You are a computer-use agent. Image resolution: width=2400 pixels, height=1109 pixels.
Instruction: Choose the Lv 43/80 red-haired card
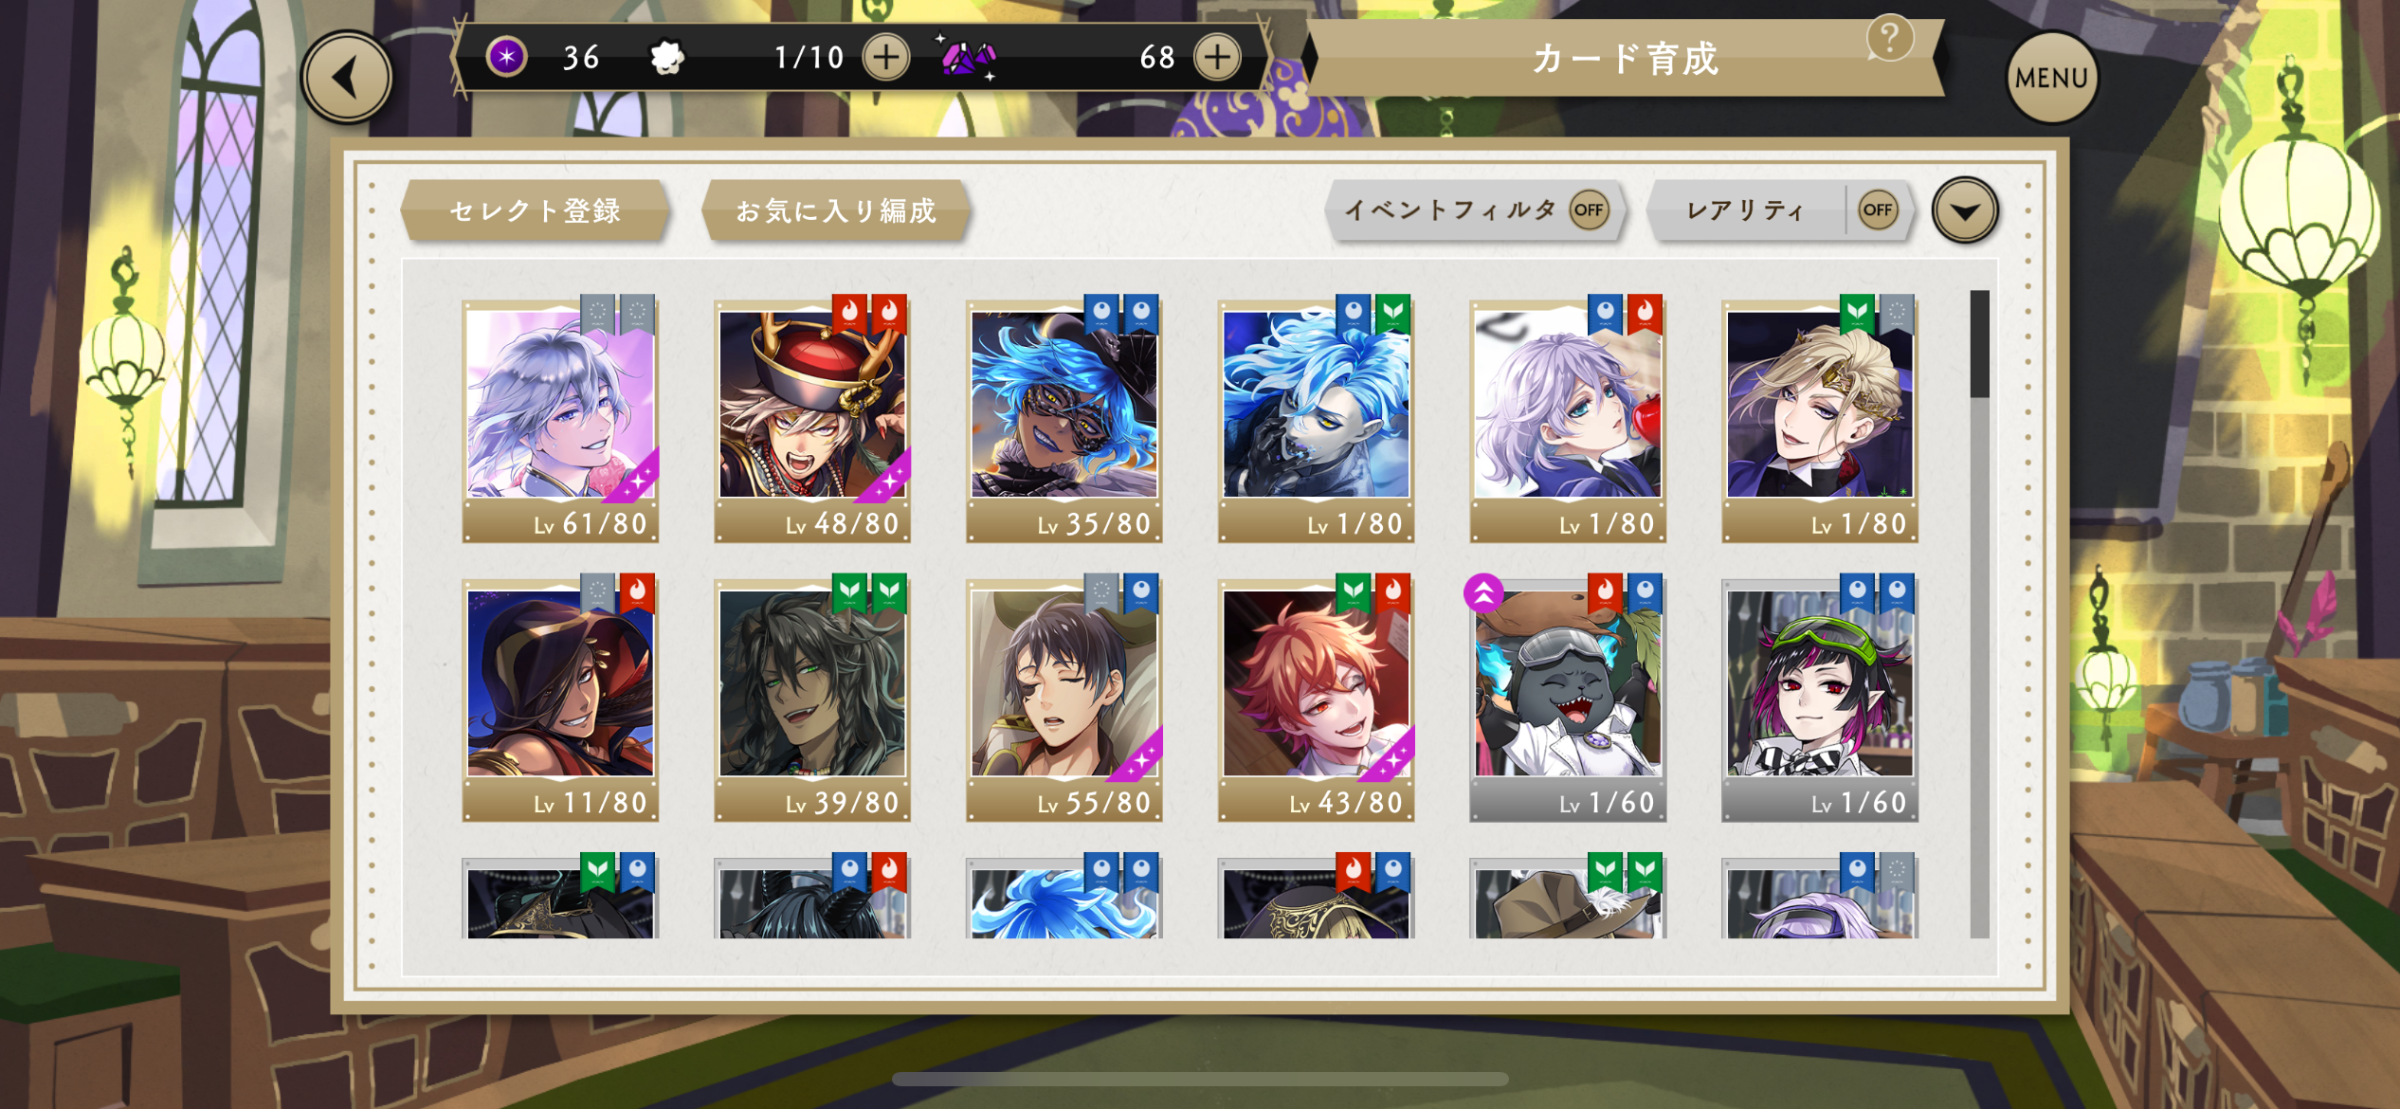(1316, 700)
